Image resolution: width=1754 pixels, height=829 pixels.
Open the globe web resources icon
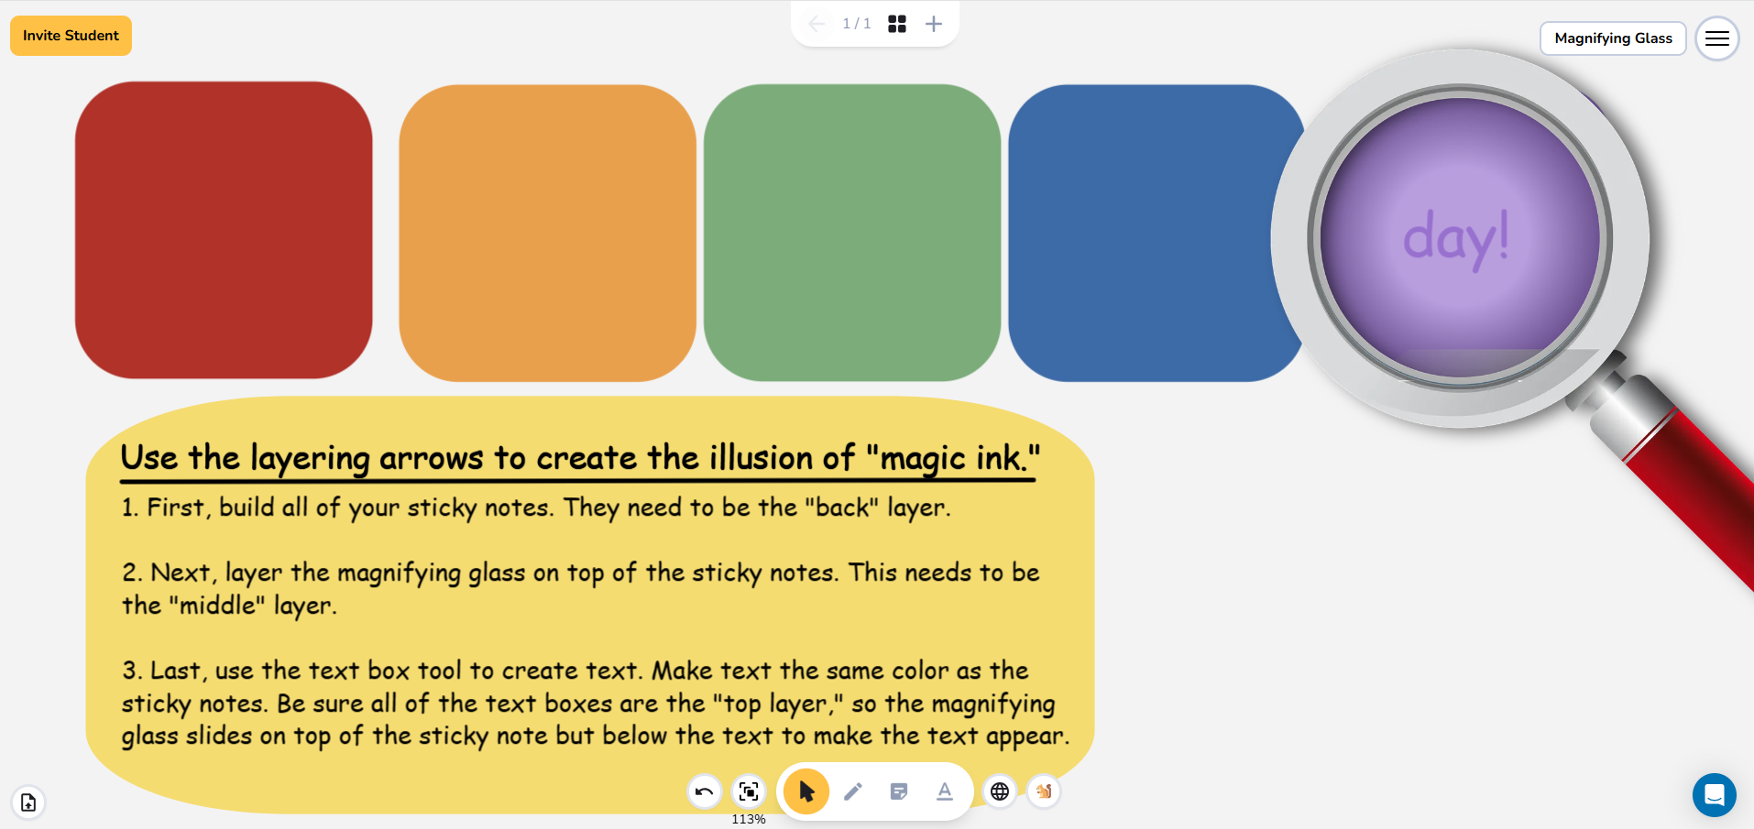[1000, 791]
